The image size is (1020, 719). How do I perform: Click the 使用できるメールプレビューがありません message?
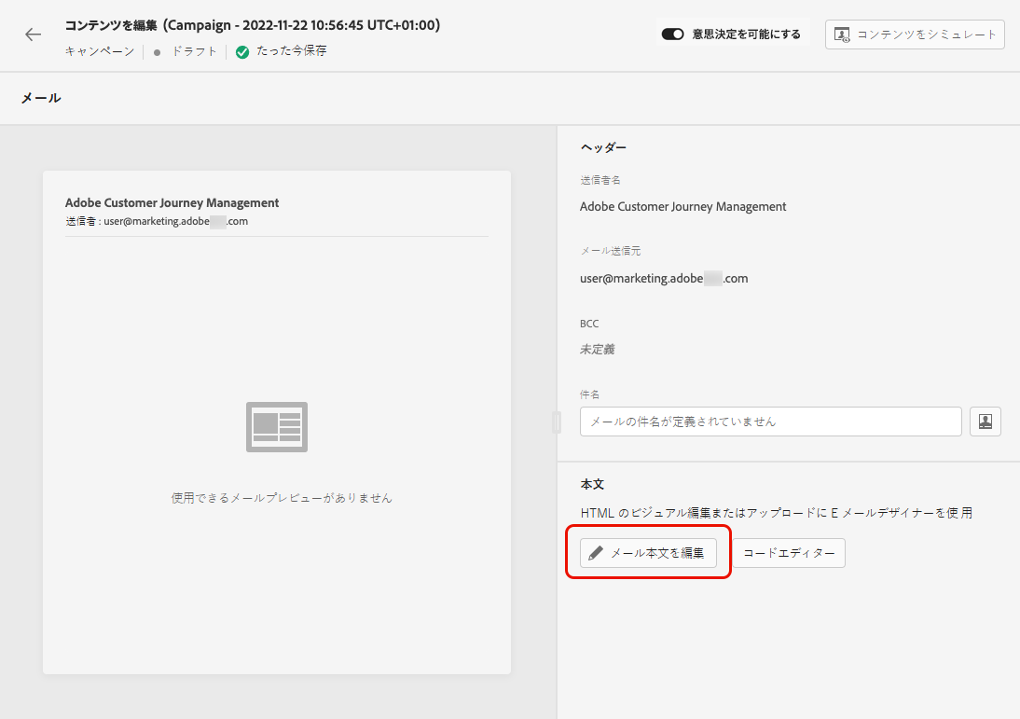(282, 498)
